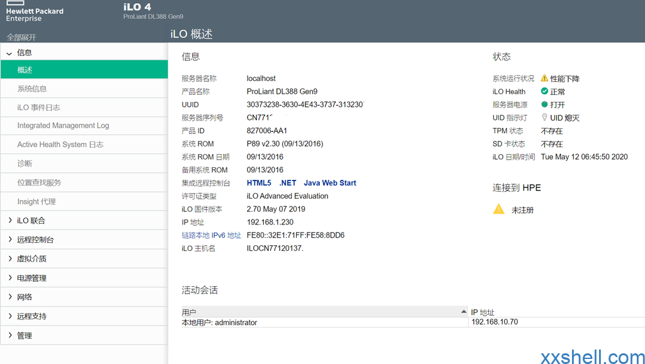
Task: Click the server power 打开 status text
Action: coord(558,105)
